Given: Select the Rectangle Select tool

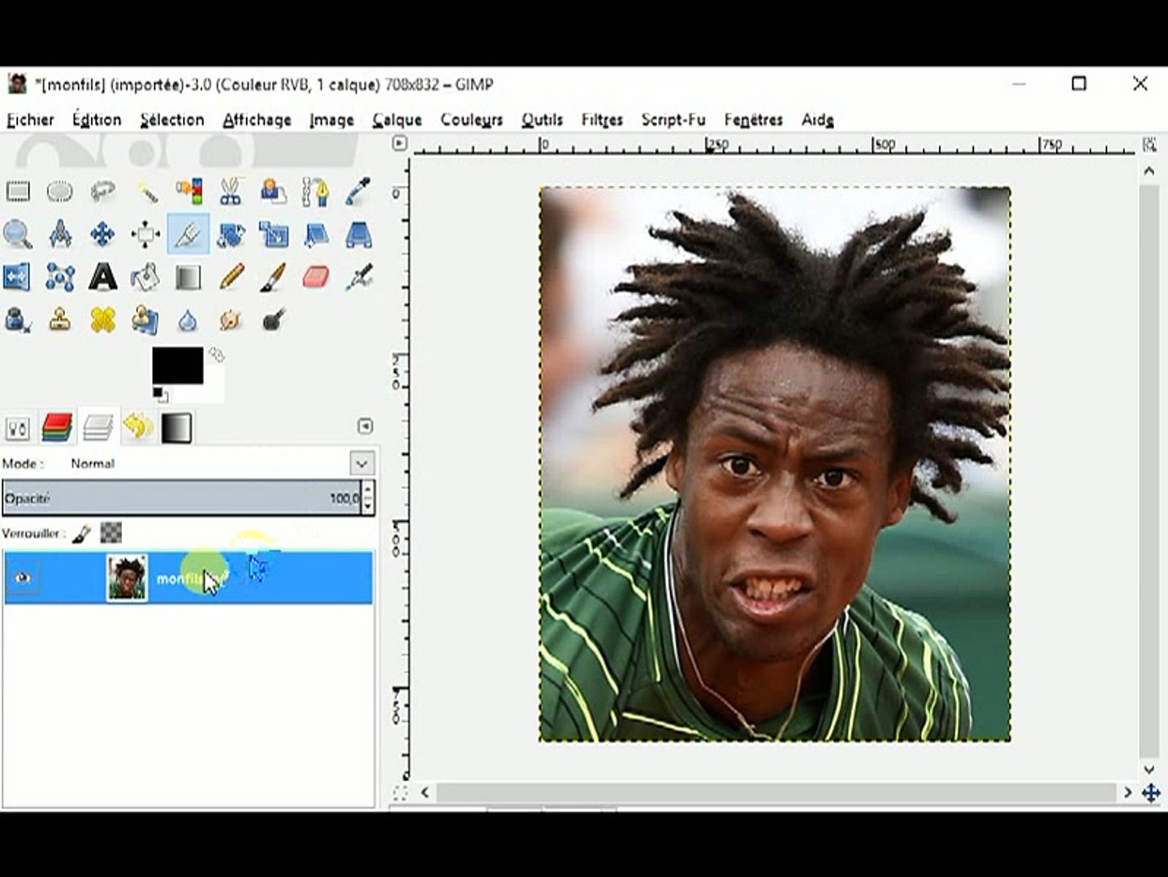Looking at the screenshot, I should (18, 192).
